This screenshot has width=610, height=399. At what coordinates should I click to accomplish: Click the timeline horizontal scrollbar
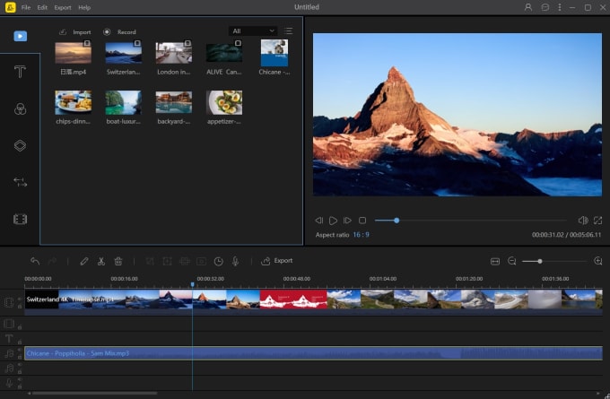94,393
